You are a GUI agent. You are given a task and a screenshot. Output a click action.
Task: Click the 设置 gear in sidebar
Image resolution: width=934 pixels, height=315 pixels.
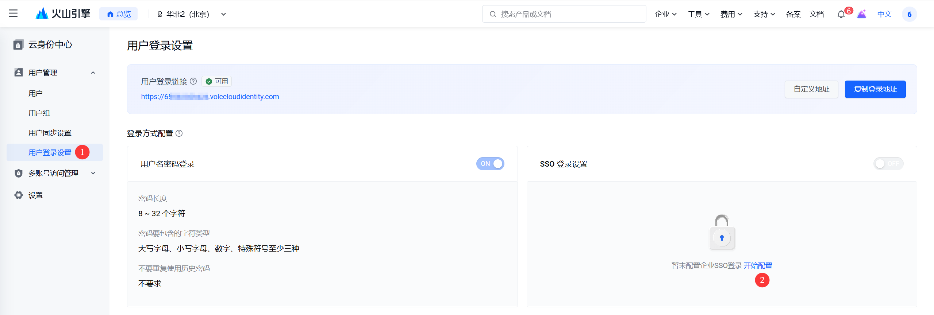(19, 195)
